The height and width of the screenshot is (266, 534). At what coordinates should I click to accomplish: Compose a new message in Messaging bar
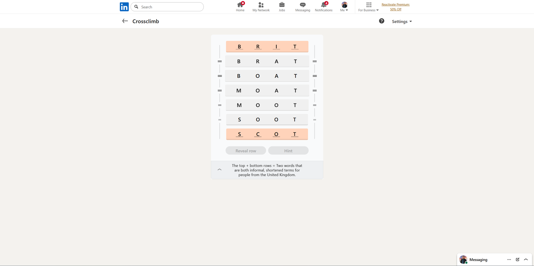(x=518, y=260)
